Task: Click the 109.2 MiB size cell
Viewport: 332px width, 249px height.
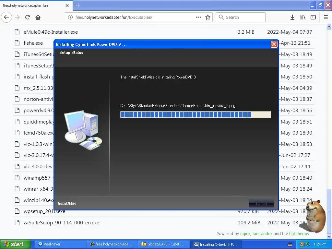Action: (249, 222)
